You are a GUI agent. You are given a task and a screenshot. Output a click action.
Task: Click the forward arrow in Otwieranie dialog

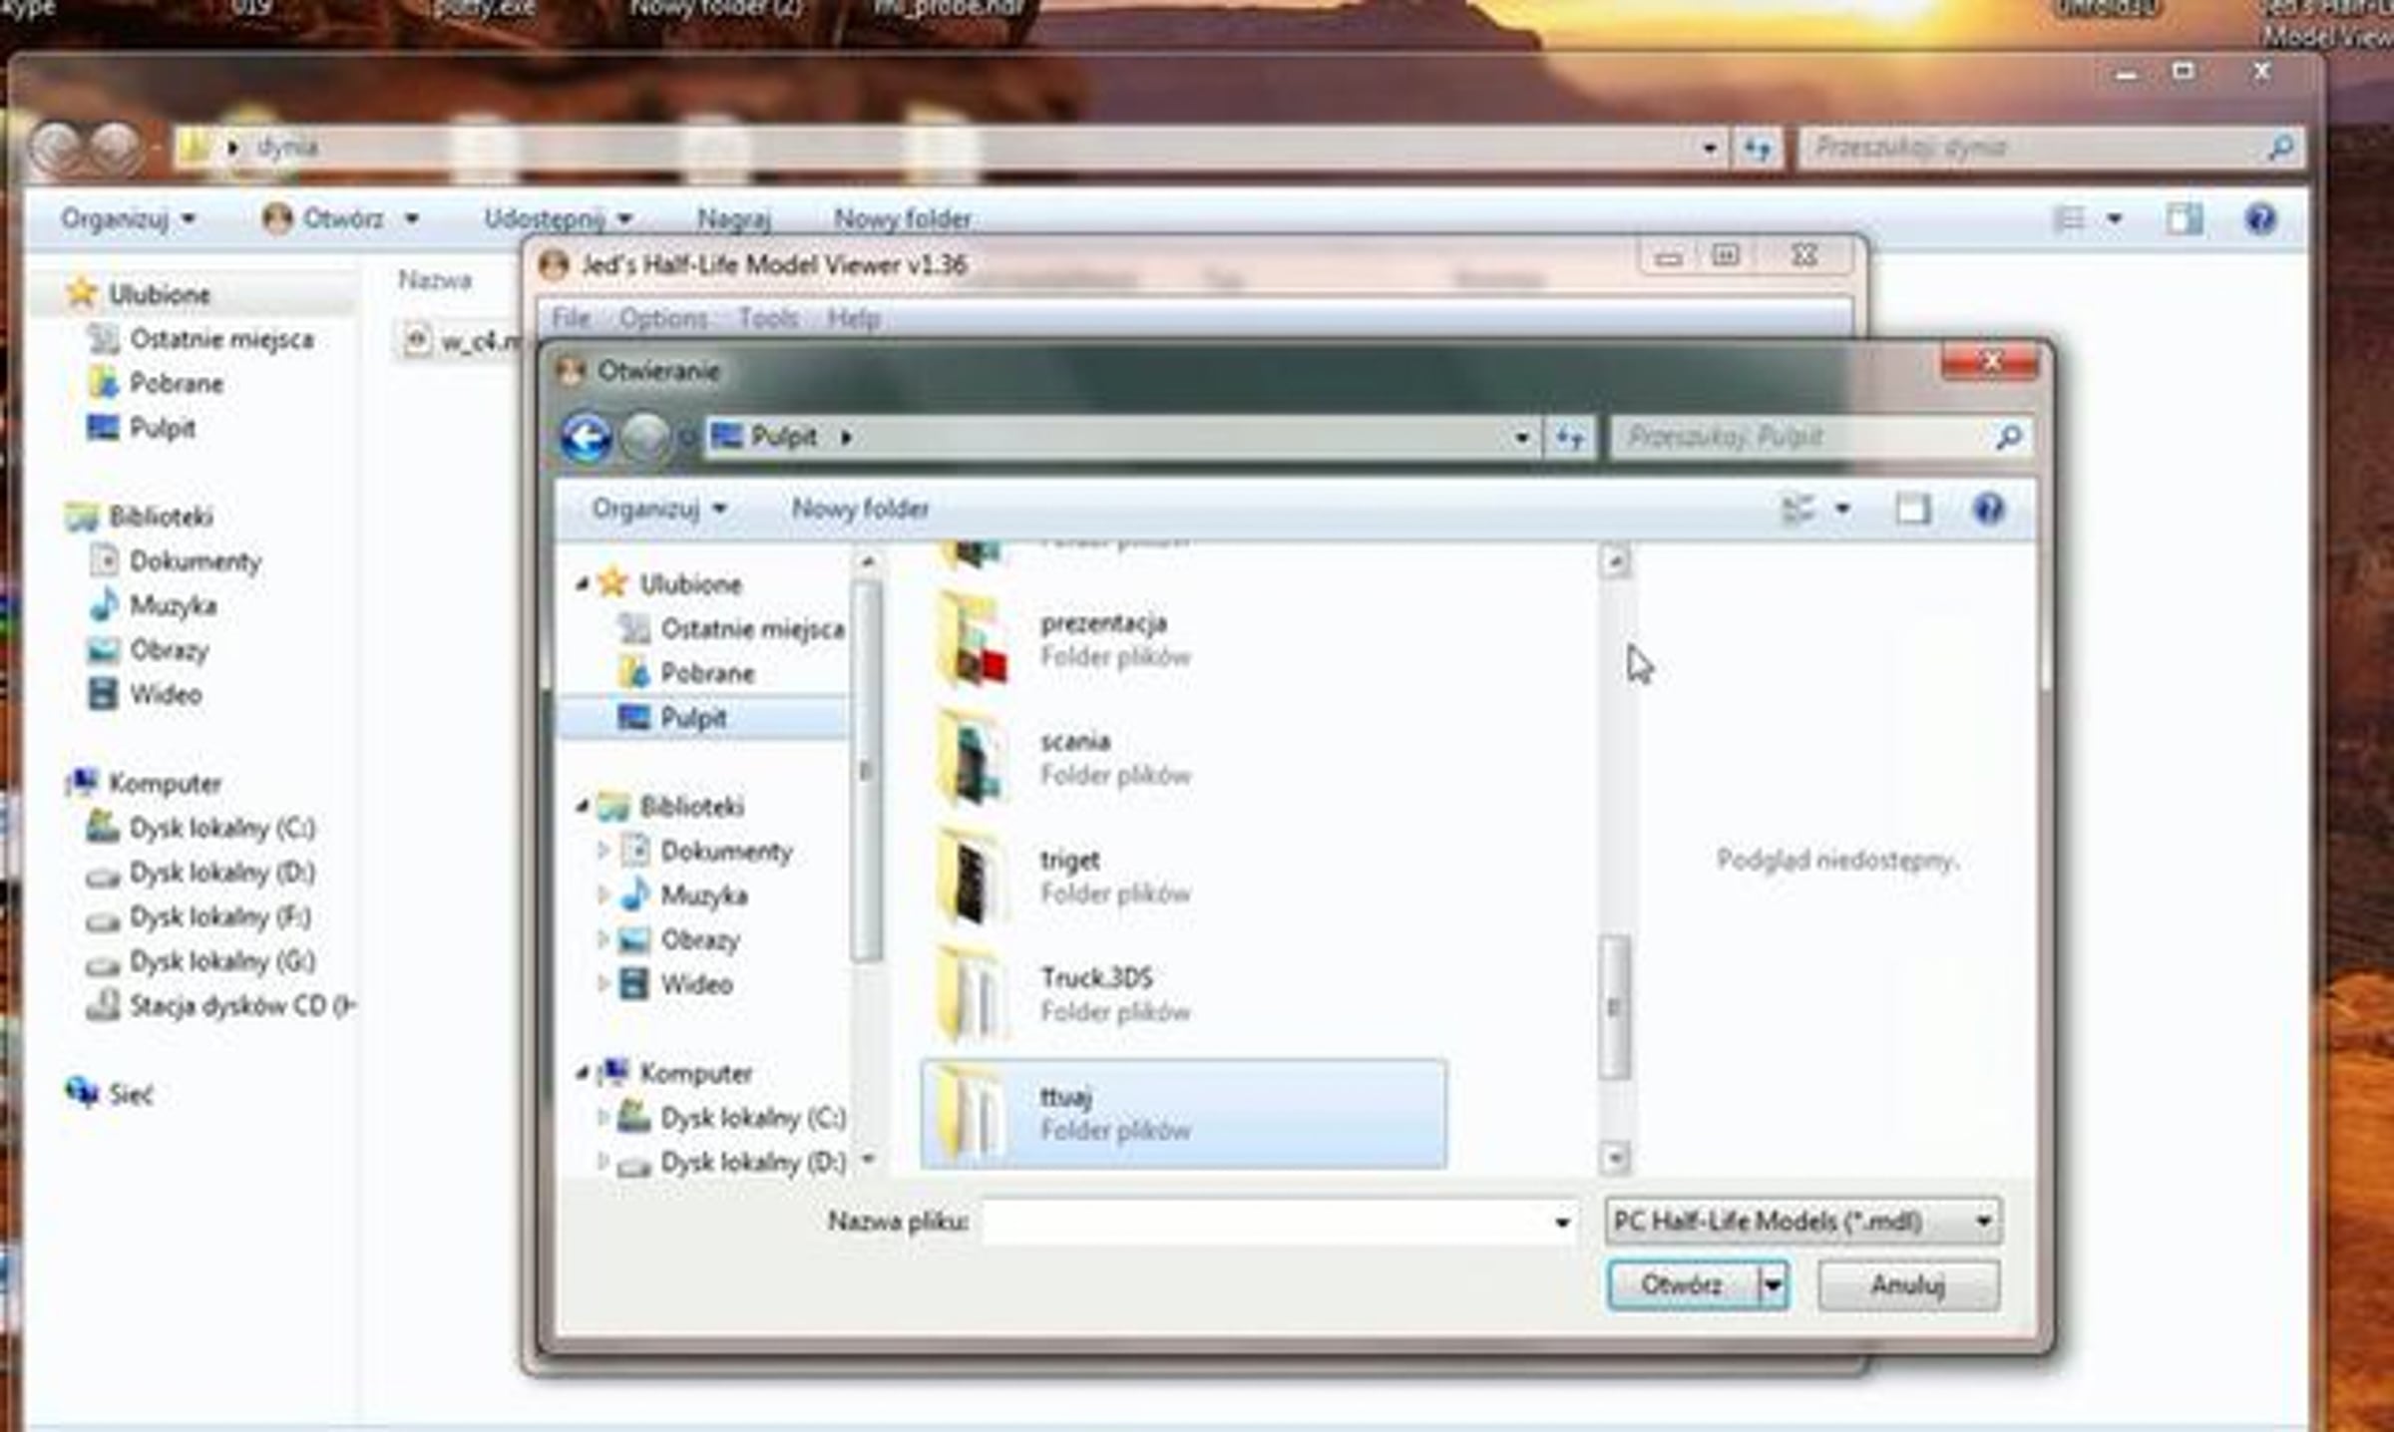[x=645, y=437]
